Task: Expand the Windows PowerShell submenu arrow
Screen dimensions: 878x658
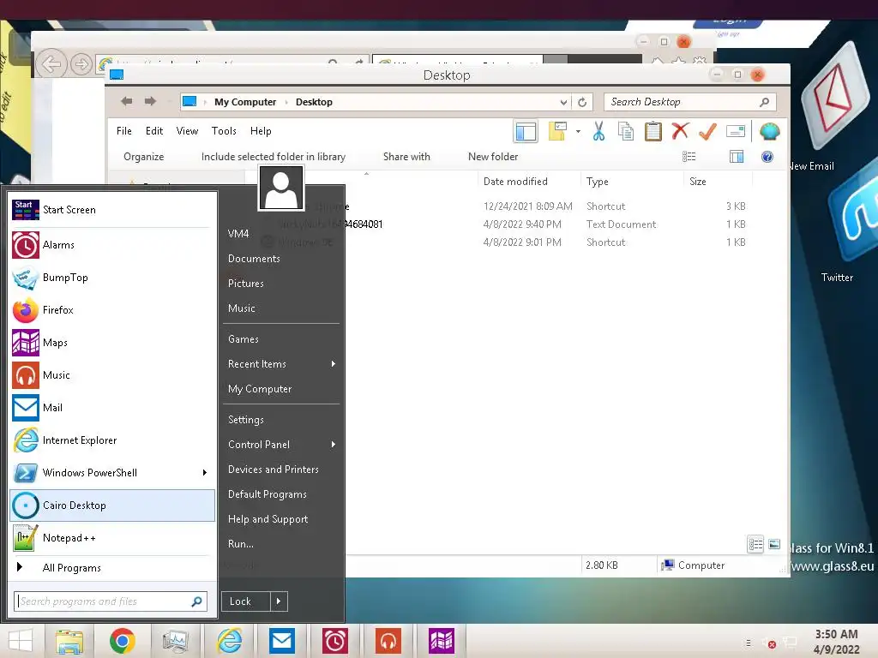Action: coord(205,473)
